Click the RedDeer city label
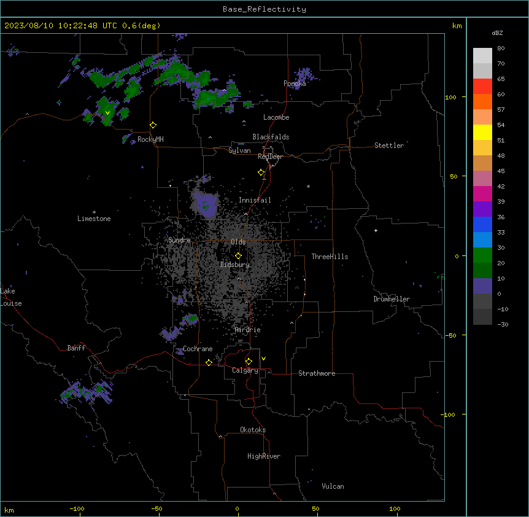The height and width of the screenshot is (517, 529). 270,157
